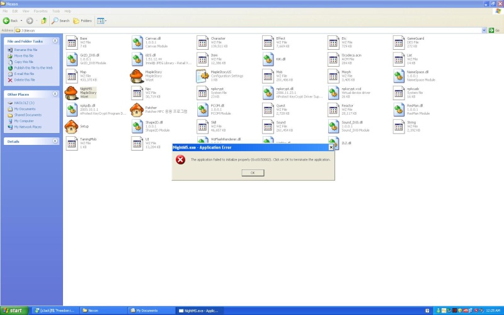Close the NightMS.exe error dialog
Image resolution: width=504 pixels, height=315 pixels.
coord(331,147)
